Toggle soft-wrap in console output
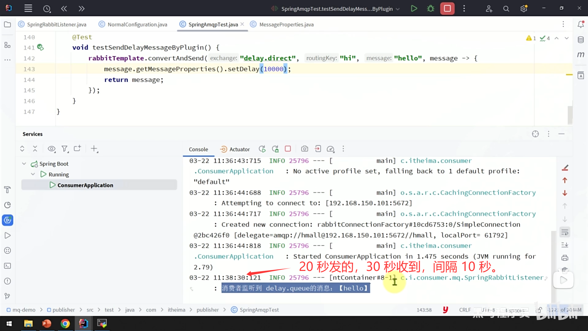The height and width of the screenshot is (331, 588). [565, 232]
